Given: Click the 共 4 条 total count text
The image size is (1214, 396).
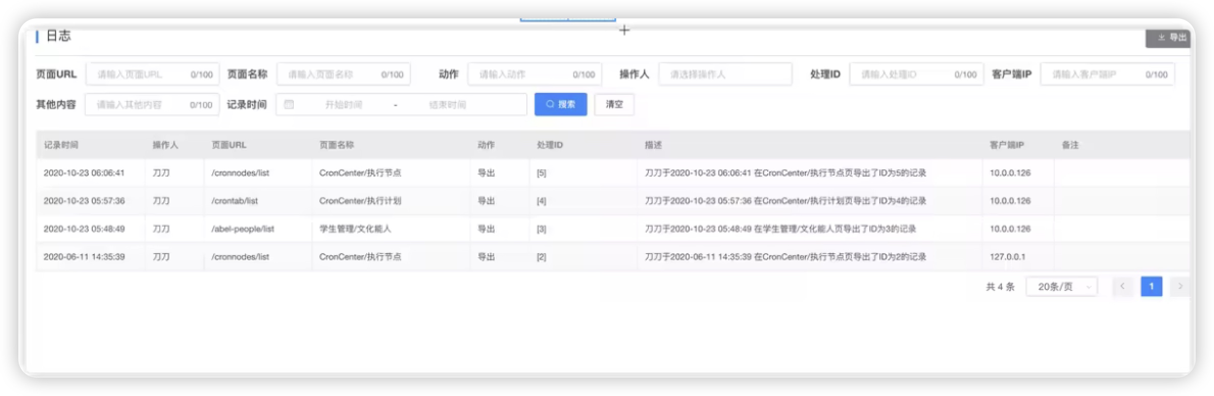Looking at the screenshot, I should click(1000, 287).
